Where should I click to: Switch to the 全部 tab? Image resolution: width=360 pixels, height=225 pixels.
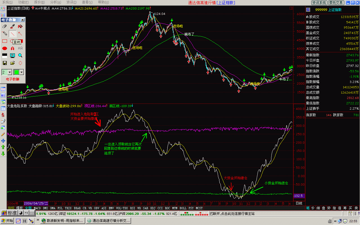click(28, 208)
